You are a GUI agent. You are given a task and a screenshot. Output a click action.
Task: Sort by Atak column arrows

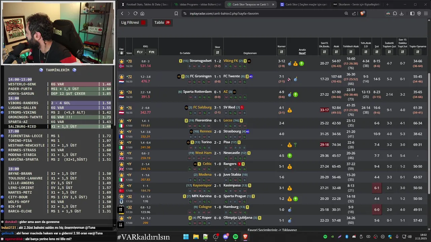[x=336, y=52]
